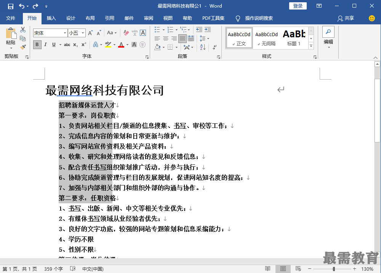Apply the red font color
The image size is (381, 273).
[x=121, y=45]
